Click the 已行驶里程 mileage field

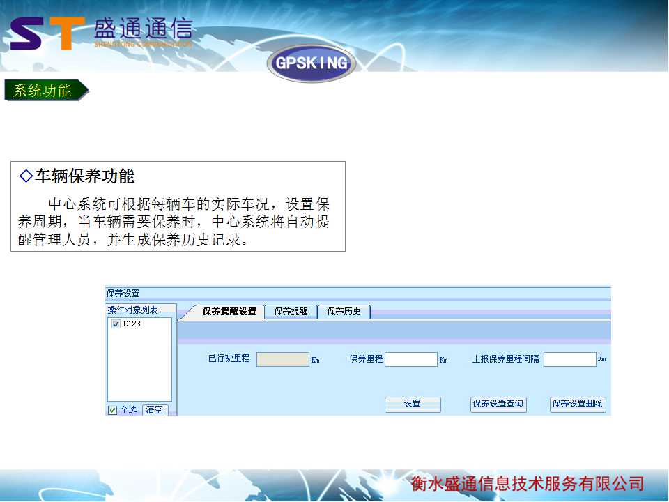[x=282, y=359]
